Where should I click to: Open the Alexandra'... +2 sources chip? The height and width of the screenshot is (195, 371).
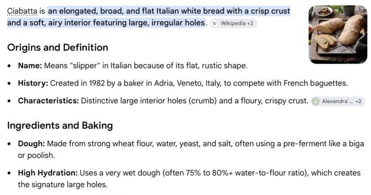tap(338, 101)
